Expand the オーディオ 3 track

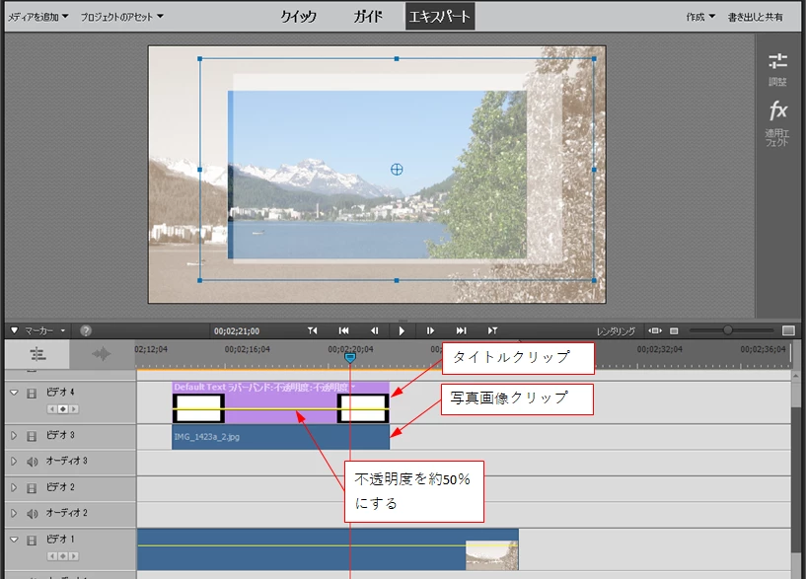(x=14, y=461)
